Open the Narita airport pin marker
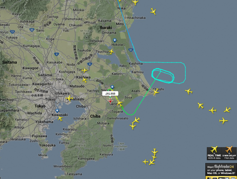Screen dimensions: 237x179 [112, 87]
